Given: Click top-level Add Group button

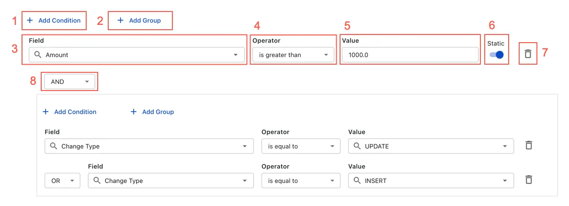Looking at the screenshot, I should [x=140, y=20].
